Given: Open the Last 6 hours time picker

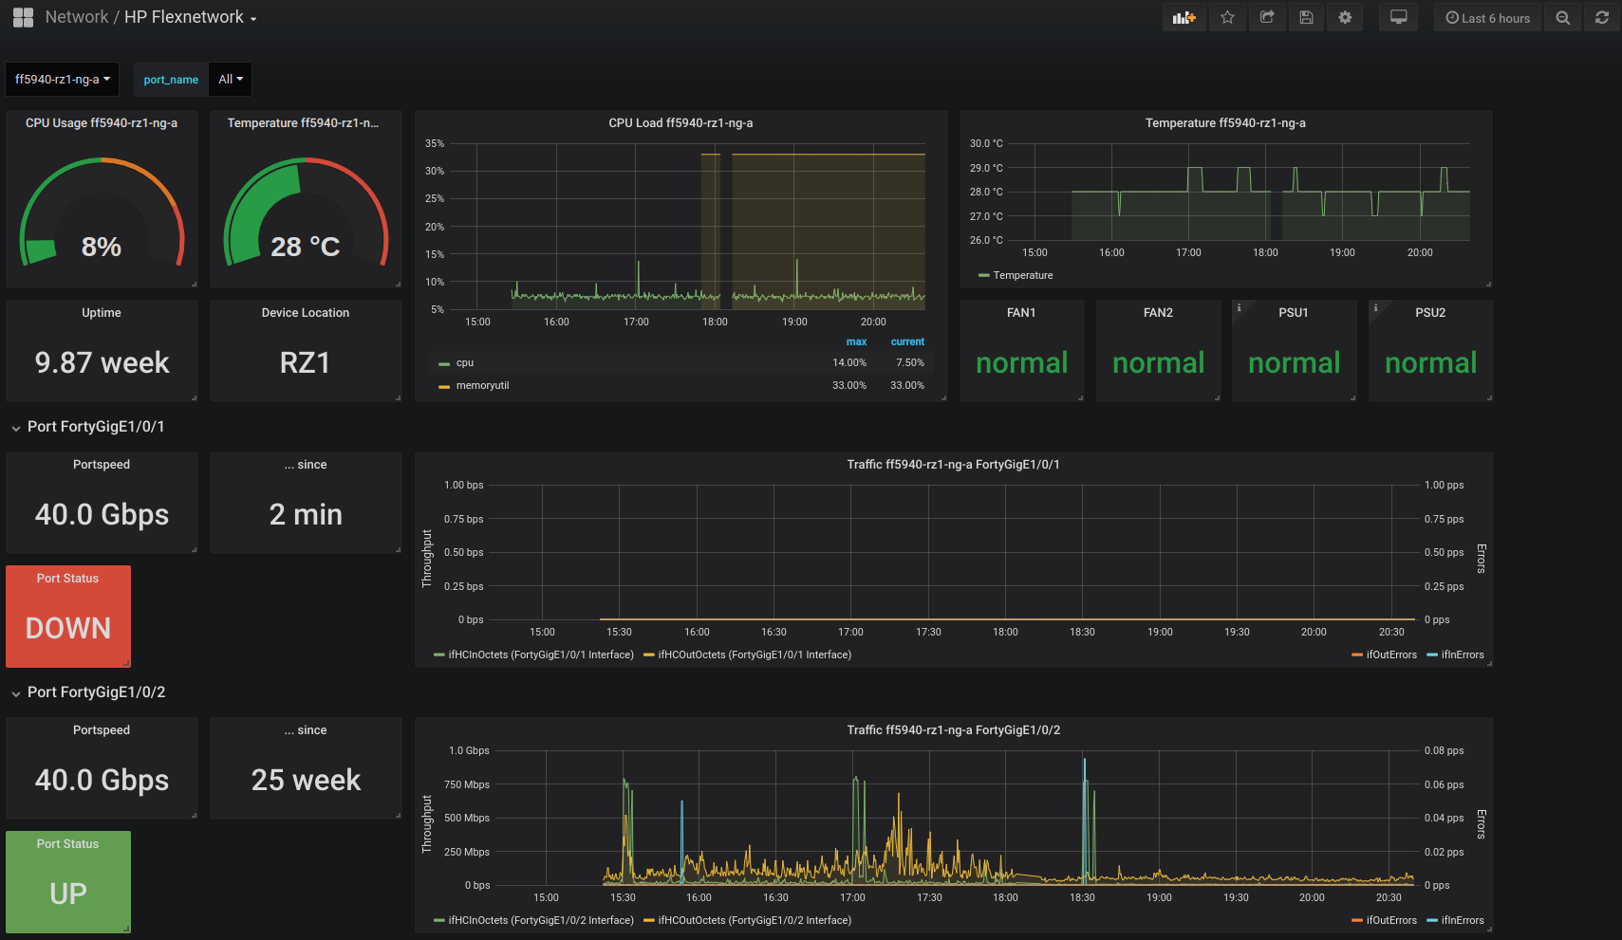Looking at the screenshot, I should (x=1487, y=17).
